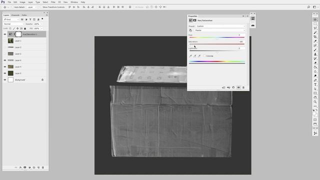
Task: Reset adjustment defaults in Properties panel
Action: click(233, 87)
